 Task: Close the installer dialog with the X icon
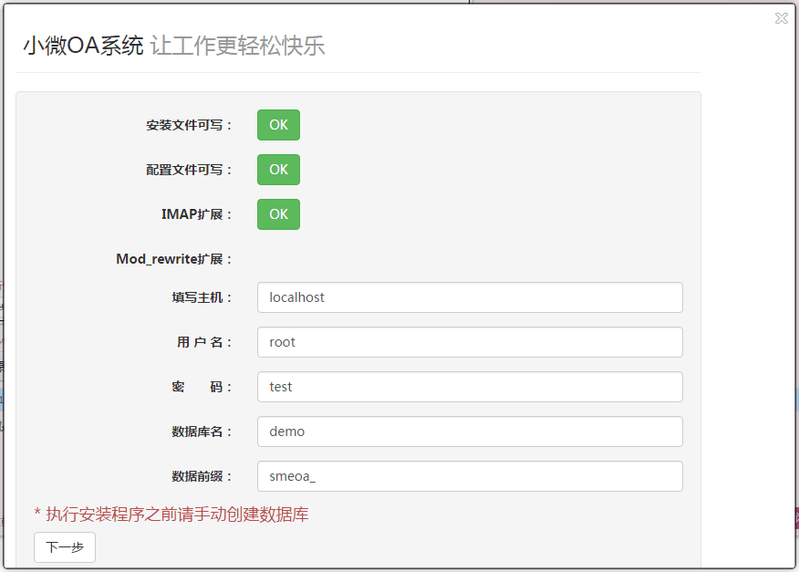coord(781,18)
